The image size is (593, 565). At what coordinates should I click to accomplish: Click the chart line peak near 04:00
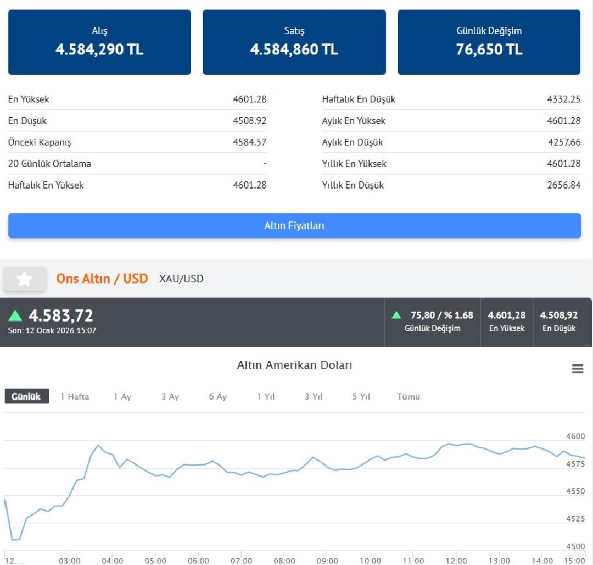98,446
